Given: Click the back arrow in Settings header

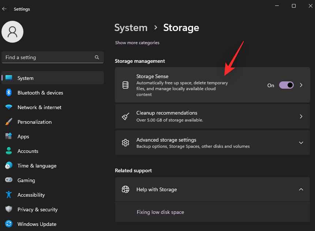Looking at the screenshot, I should [4, 9].
